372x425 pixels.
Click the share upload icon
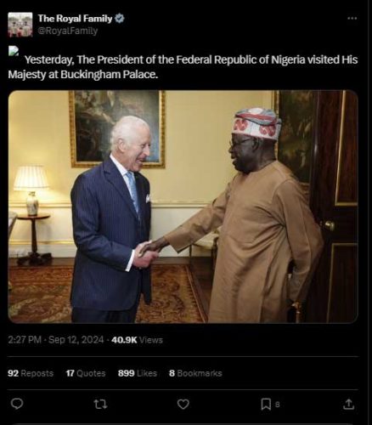click(x=348, y=404)
